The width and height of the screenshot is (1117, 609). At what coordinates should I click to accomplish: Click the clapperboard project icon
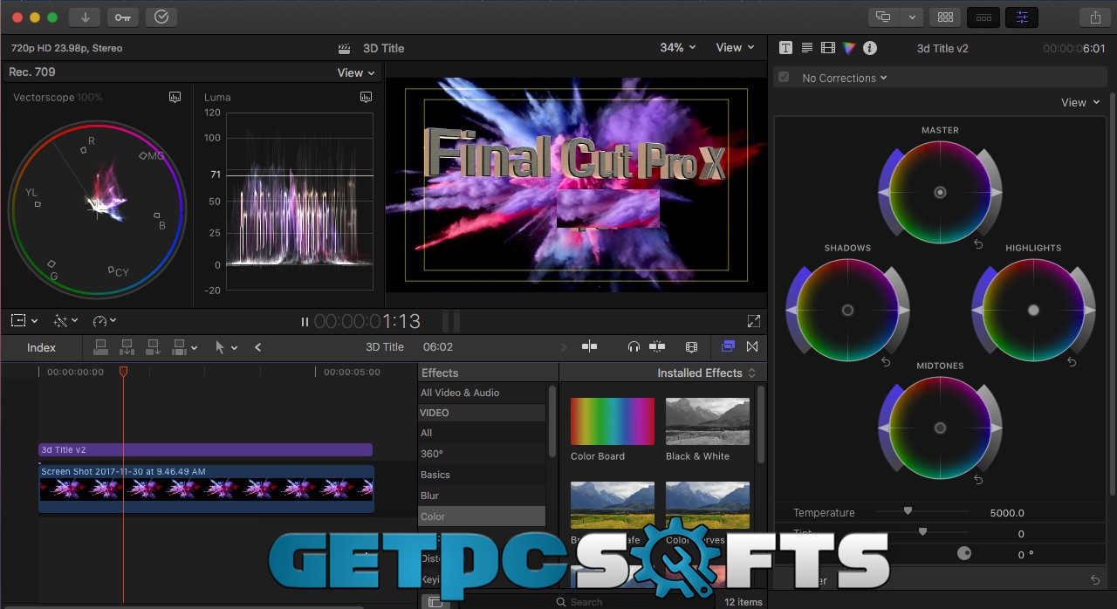pos(345,48)
